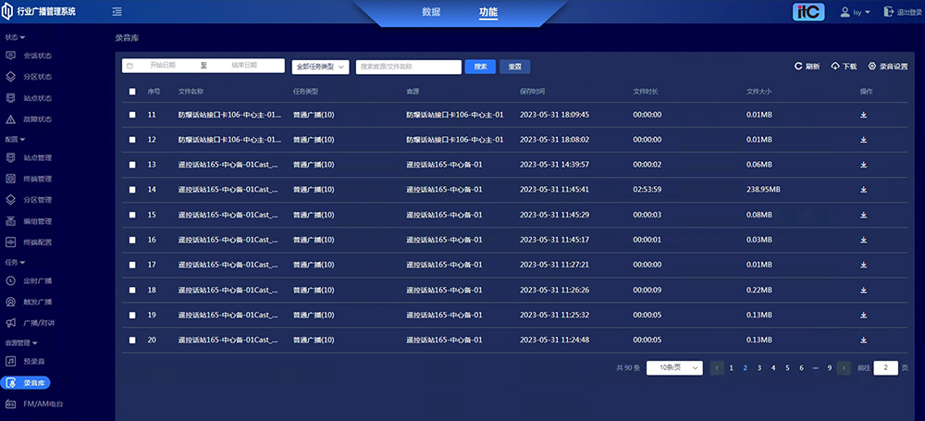Download recording in row 14
The width and height of the screenshot is (925, 421).
point(863,190)
